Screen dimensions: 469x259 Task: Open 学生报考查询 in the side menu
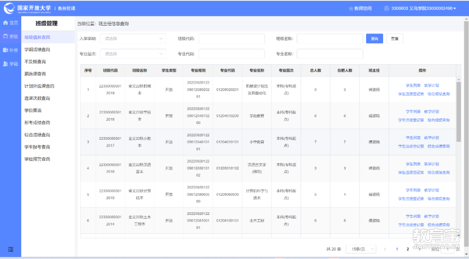pos(37,147)
